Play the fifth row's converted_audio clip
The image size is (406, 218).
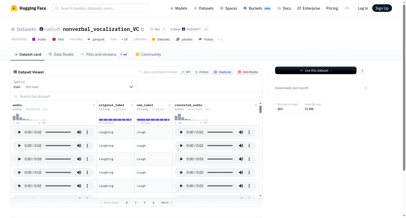(x=181, y=186)
